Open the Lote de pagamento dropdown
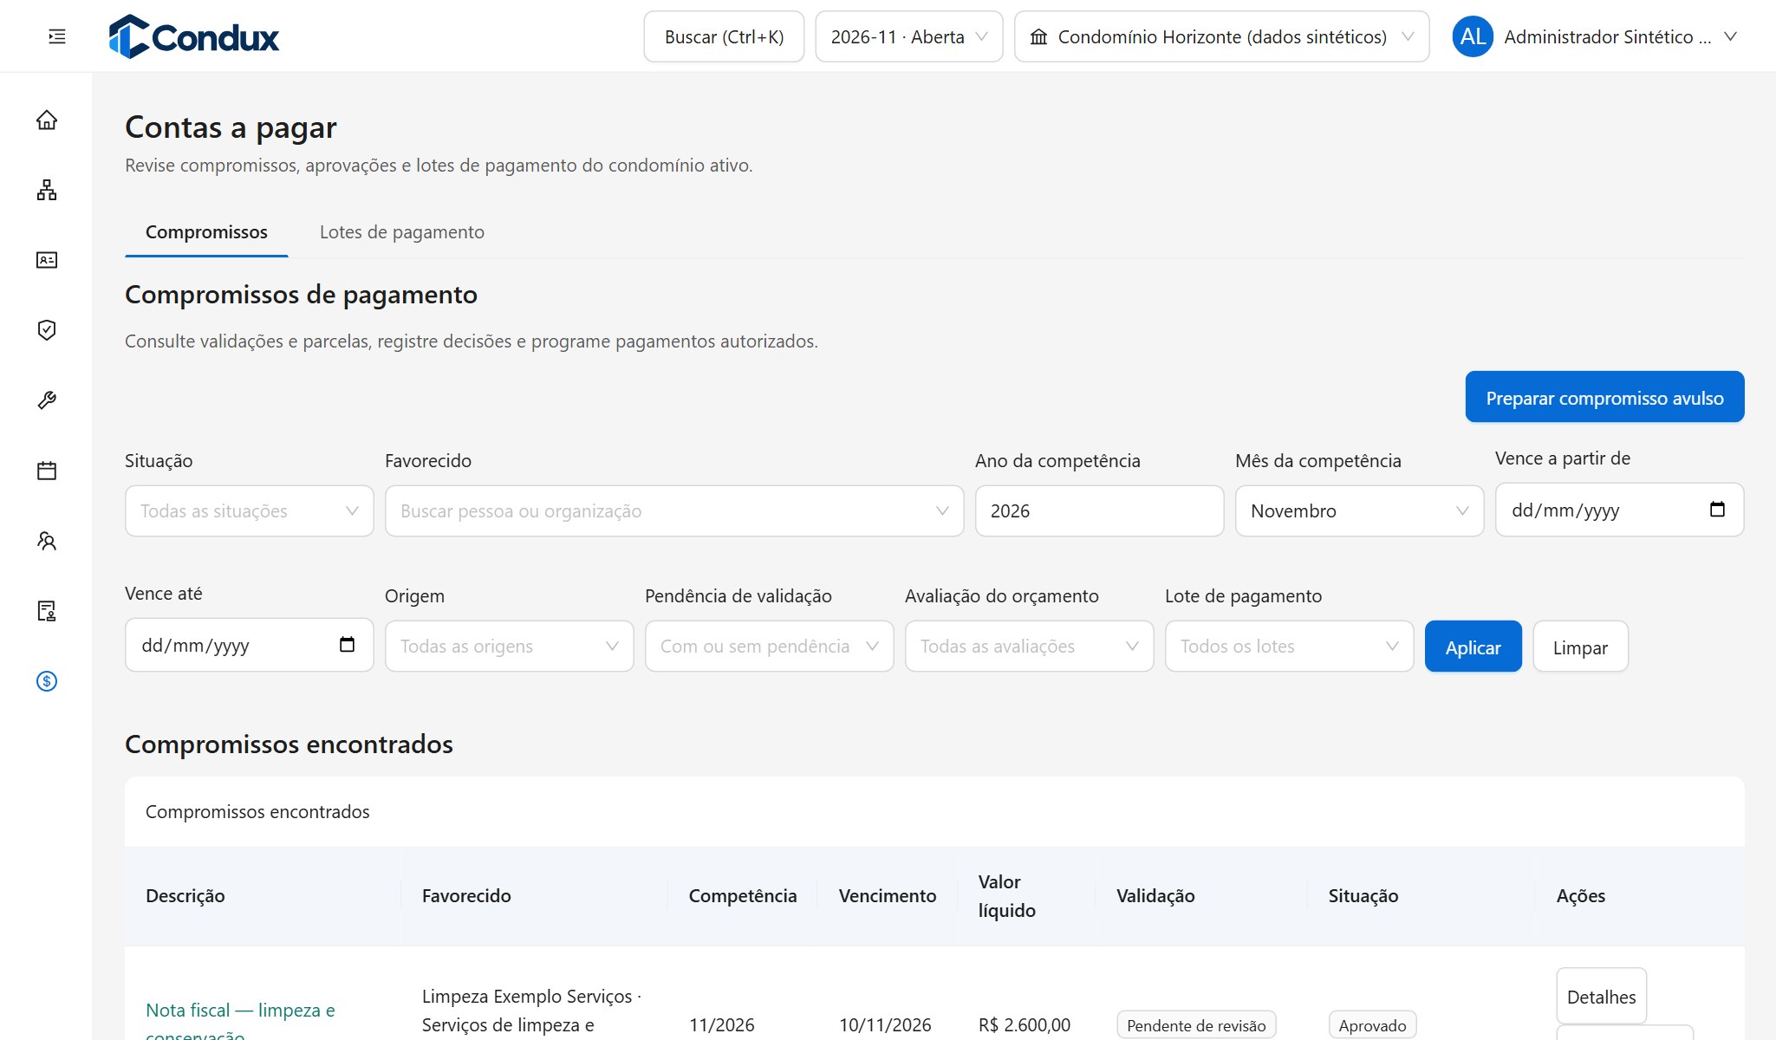The width and height of the screenshot is (1776, 1040). point(1290,647)
